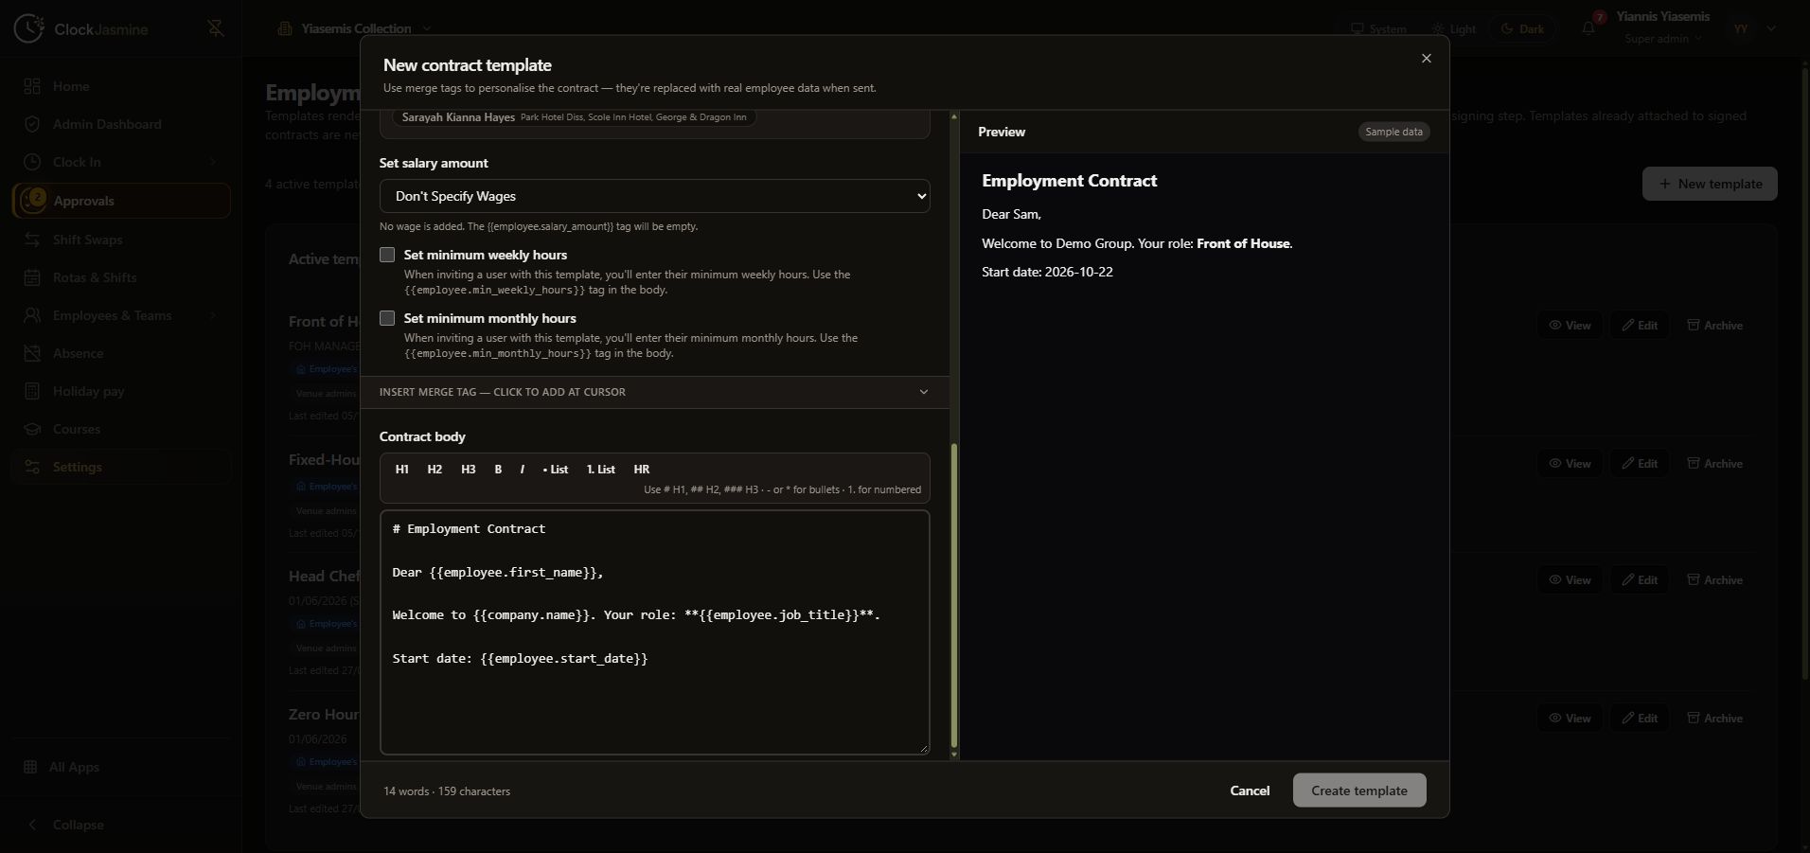Archive the Fixed-Hours template
1810x853 pixels.
(x=1714, y=463)
